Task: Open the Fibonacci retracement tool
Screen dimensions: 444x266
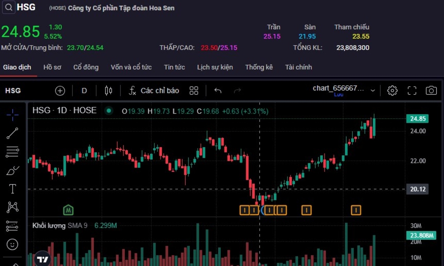Action: (x=12, y=152)
